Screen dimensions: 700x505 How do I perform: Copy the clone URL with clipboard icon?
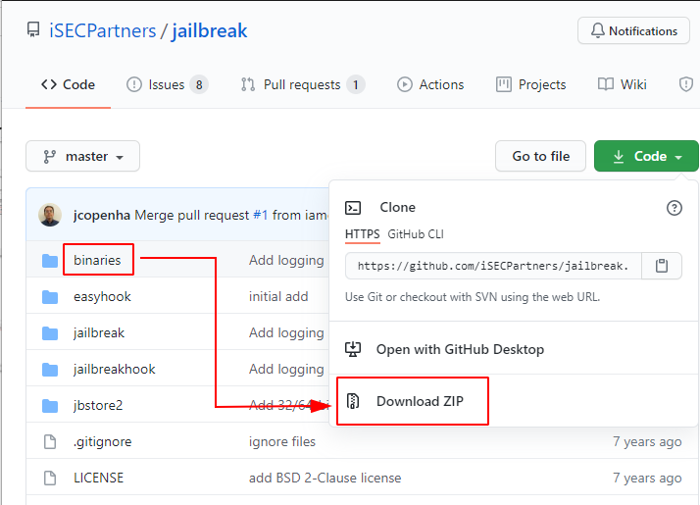coord(662,266)
